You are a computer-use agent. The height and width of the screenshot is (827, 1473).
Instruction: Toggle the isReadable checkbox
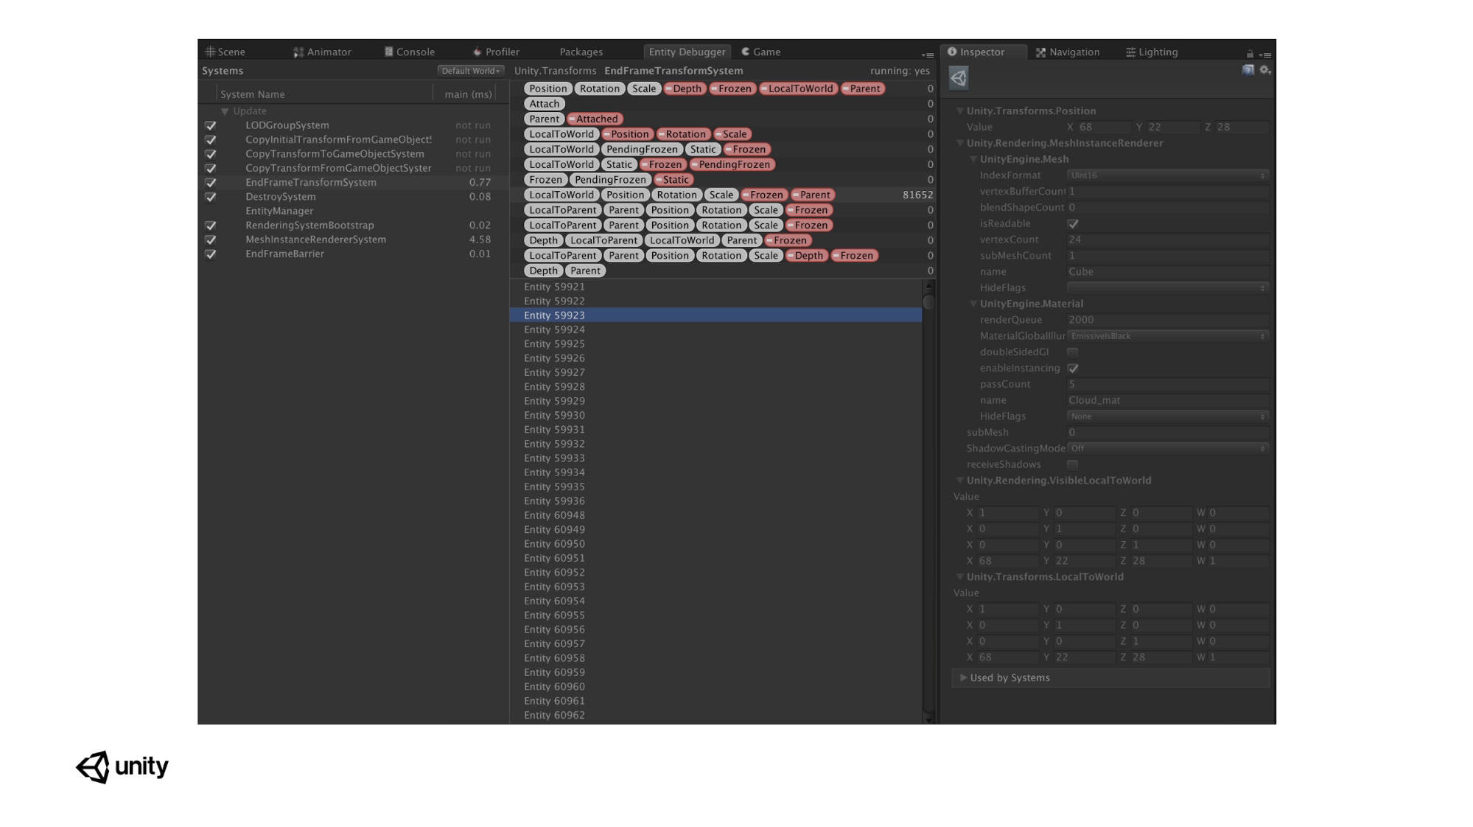point(1073,224)
